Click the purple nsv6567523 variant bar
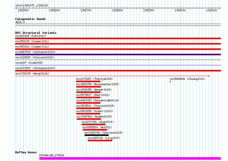Viewport: 228px width, 161px height. 118,55
